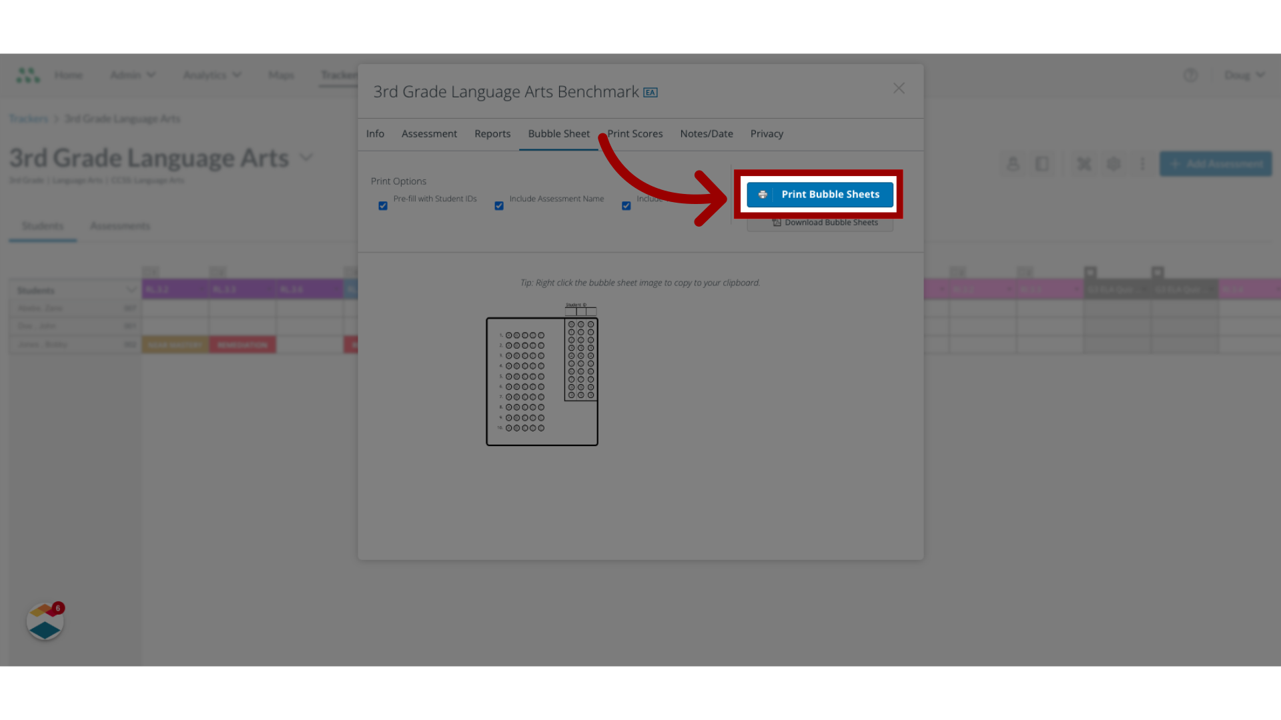Viewport: 1281px width, 720px height.
Task: Click the Maps navigation icon
Action: 281,75
